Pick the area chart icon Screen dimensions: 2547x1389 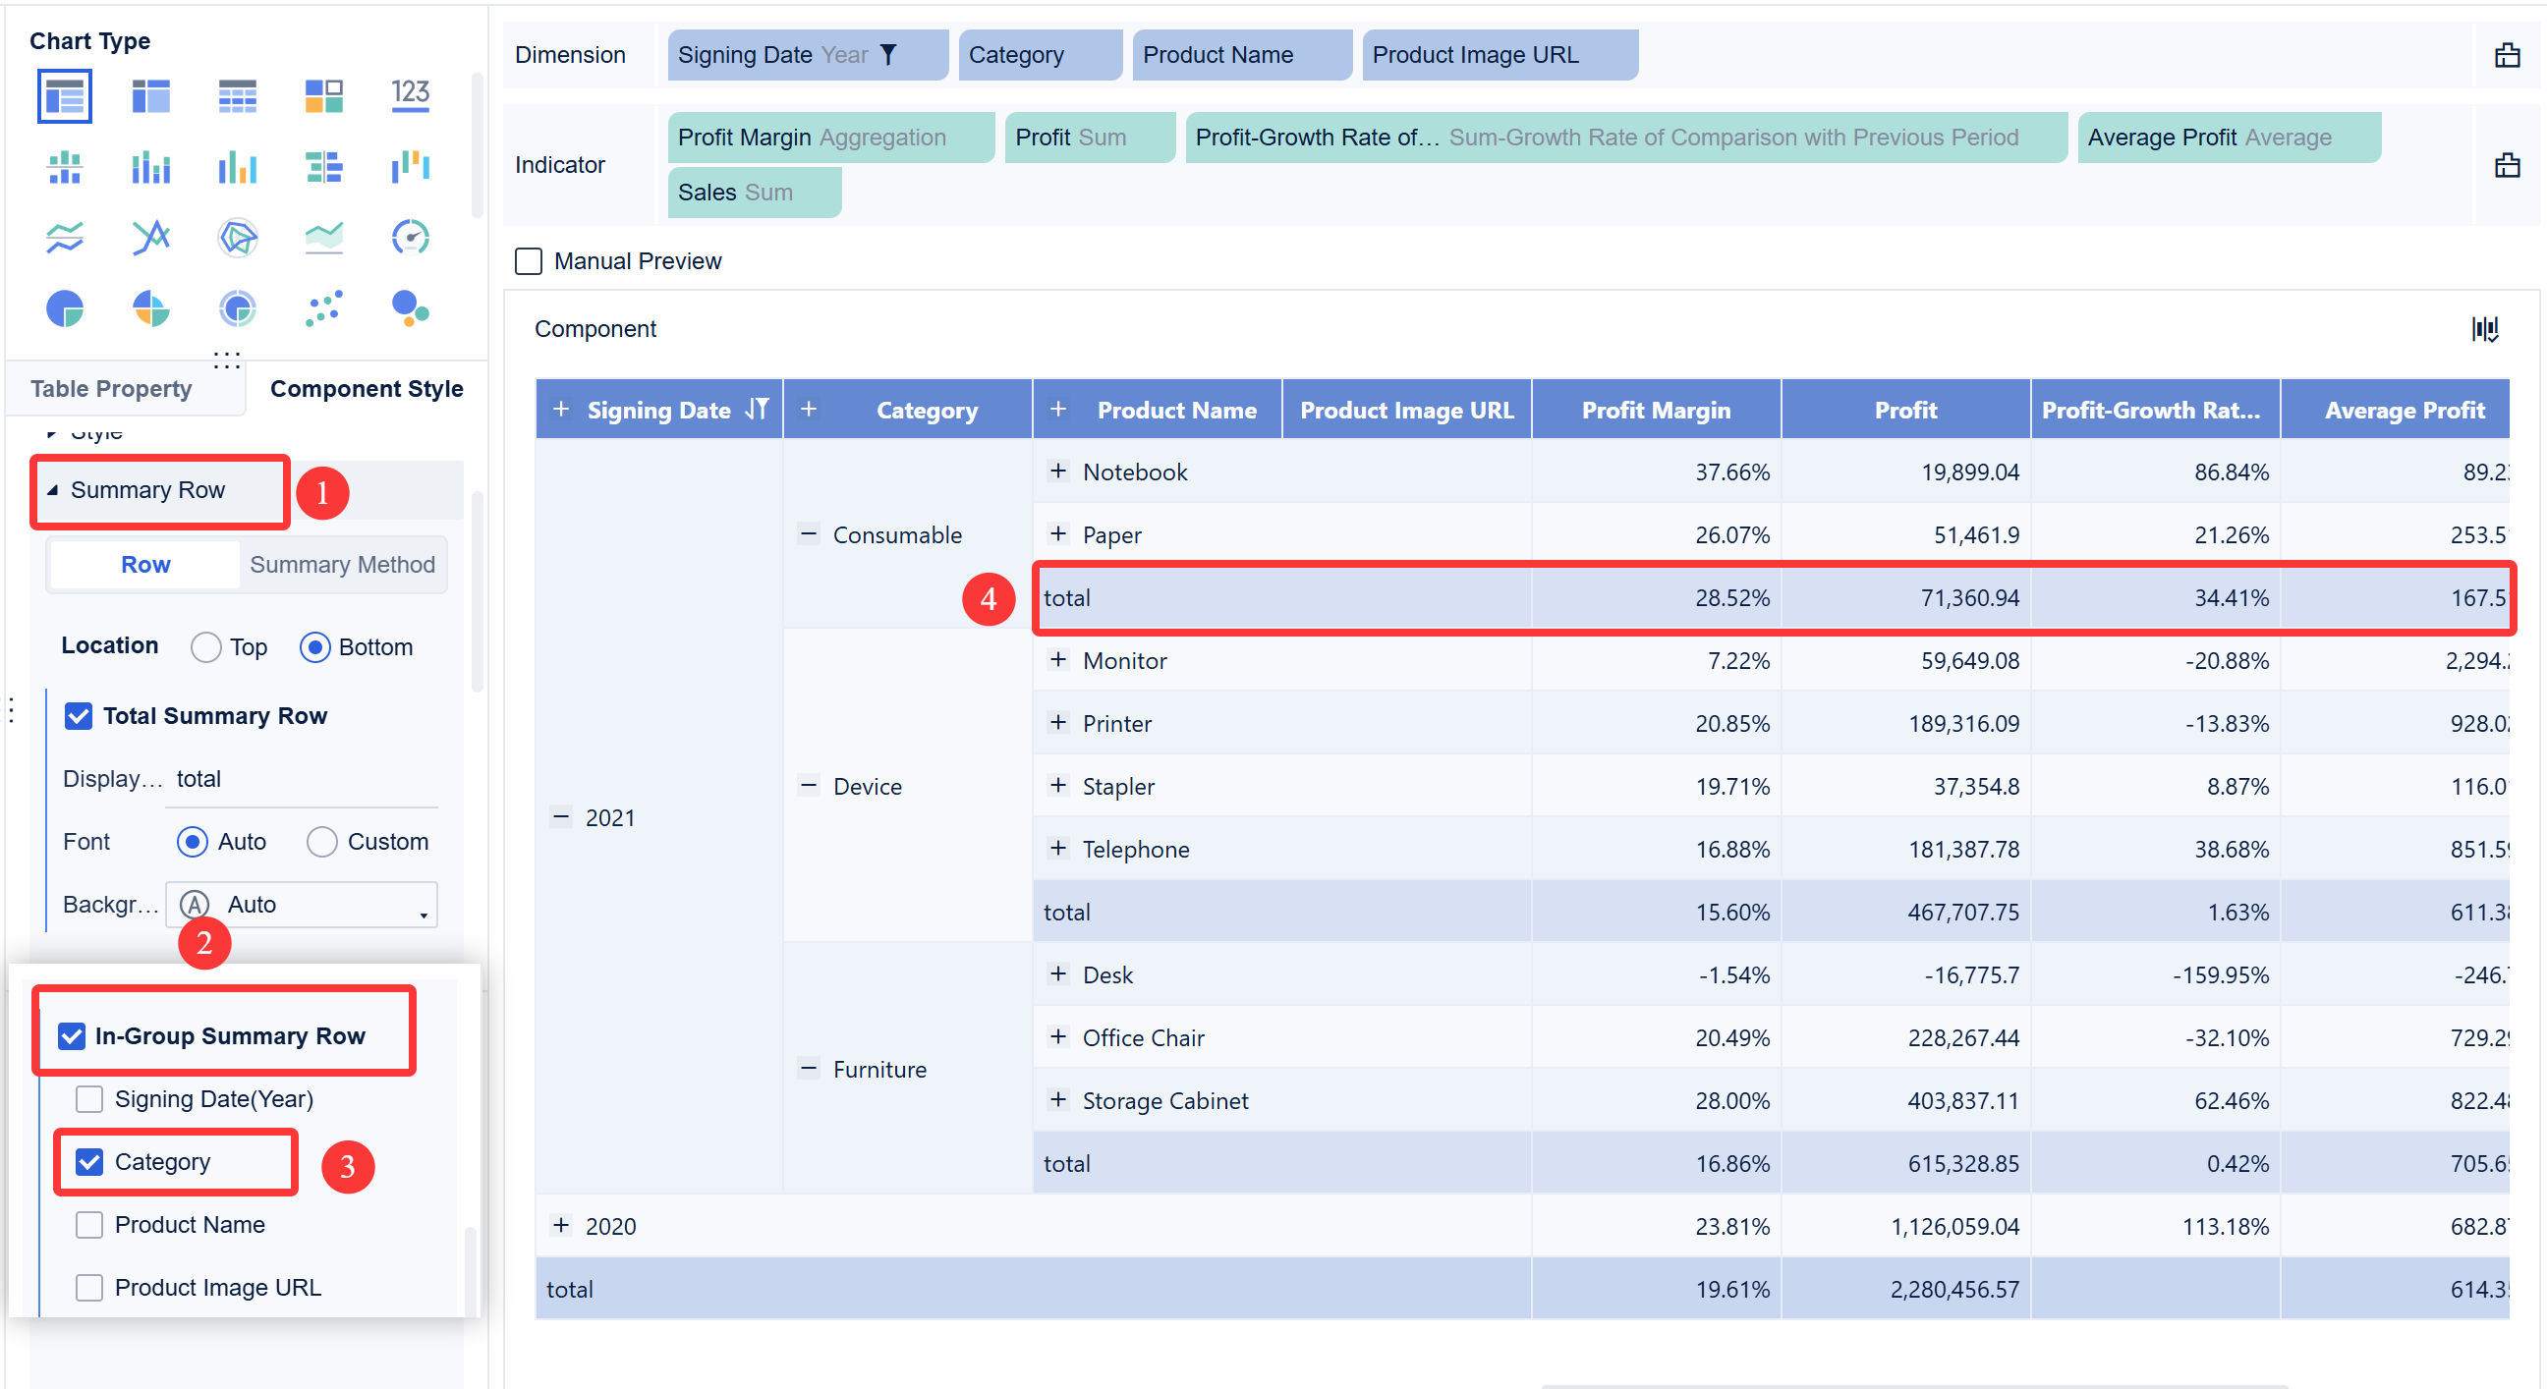point(323,238)
